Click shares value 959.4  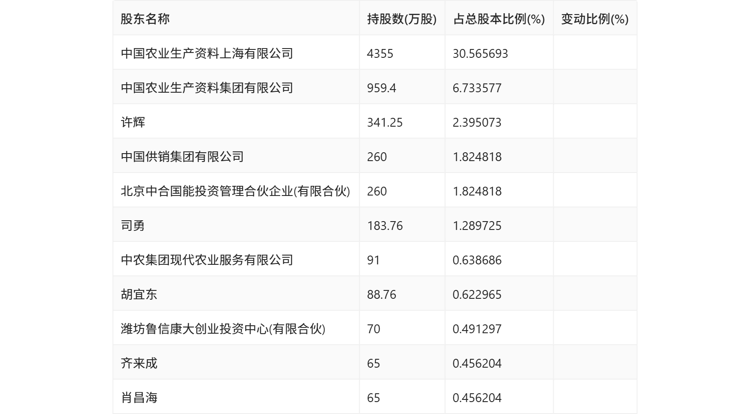coord(382,88)
